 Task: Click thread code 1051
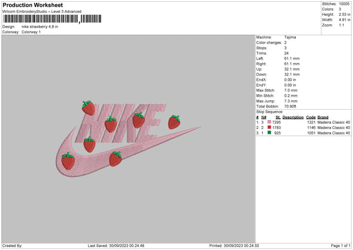pyautogui.click(x=311, y=133)
